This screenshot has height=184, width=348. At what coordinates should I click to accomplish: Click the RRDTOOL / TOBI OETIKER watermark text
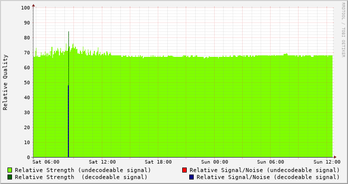click(x=343, y=30)
